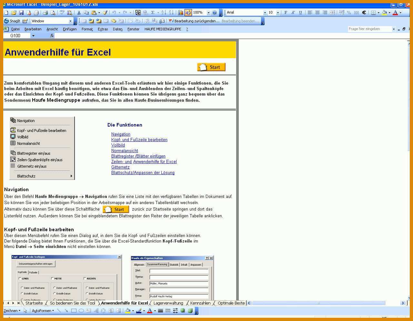
Task: Open the Extras menu
Action: [x=103, y=29]
